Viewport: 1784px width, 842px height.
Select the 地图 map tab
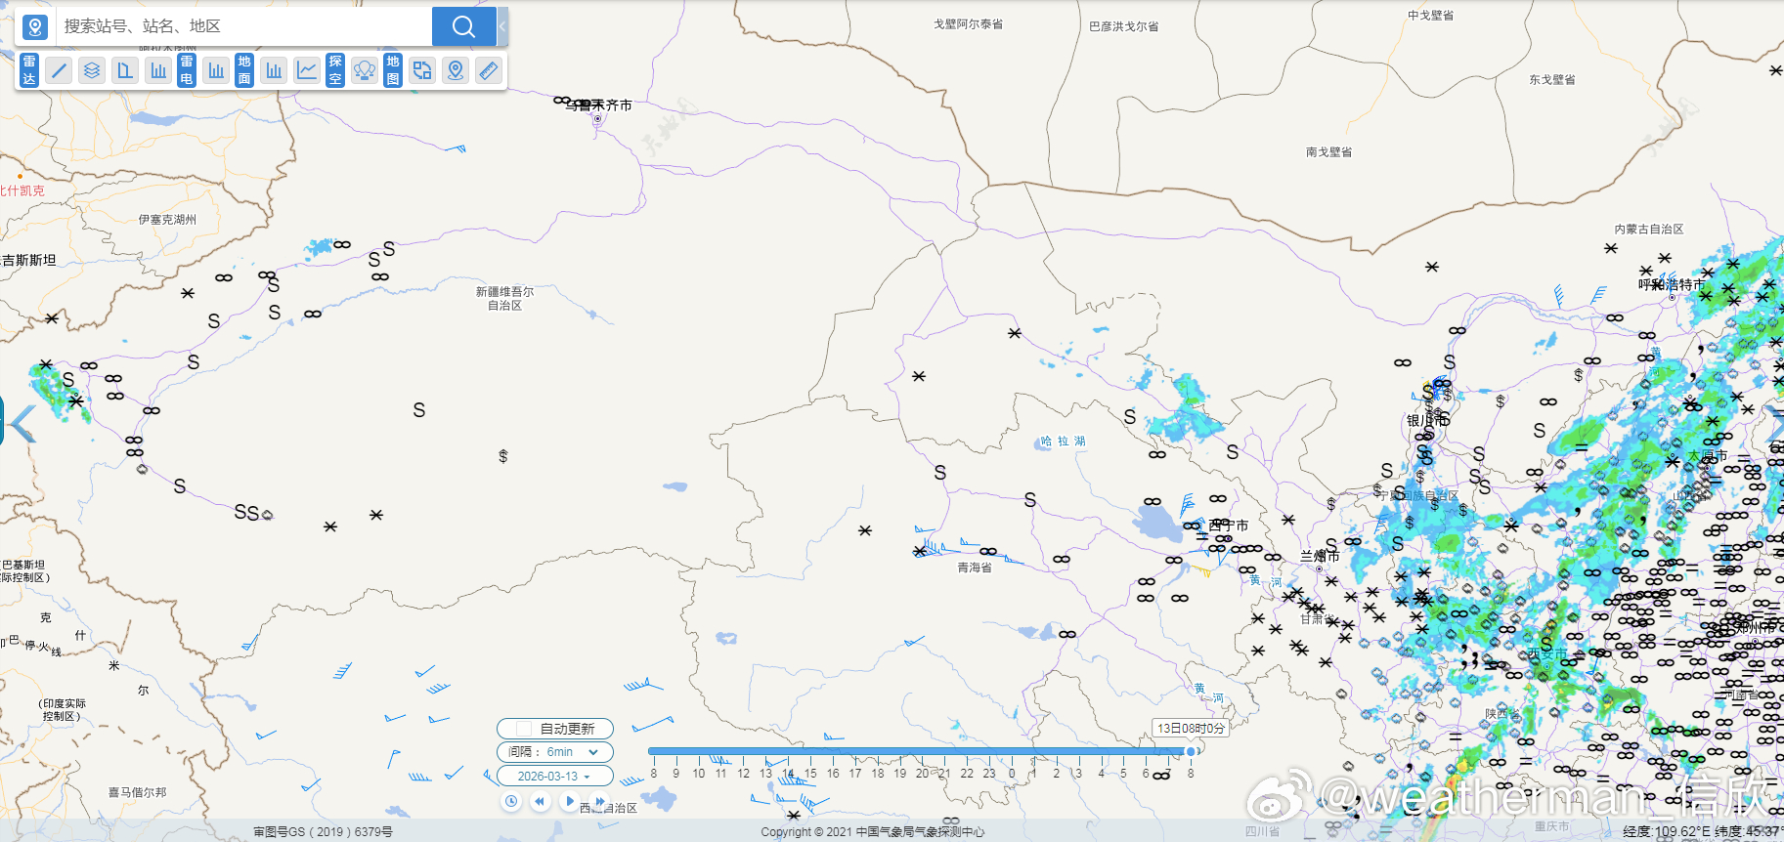(393, 70)
